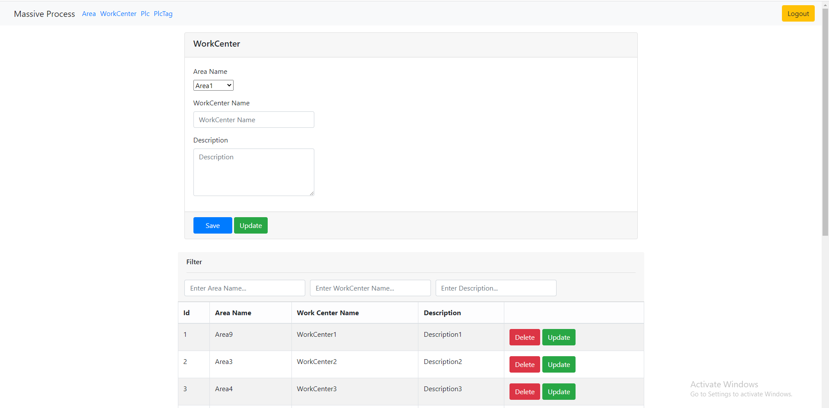Update the first table row for Area9
This screenshot has height=408, width=829.
(x=559, y=337)
